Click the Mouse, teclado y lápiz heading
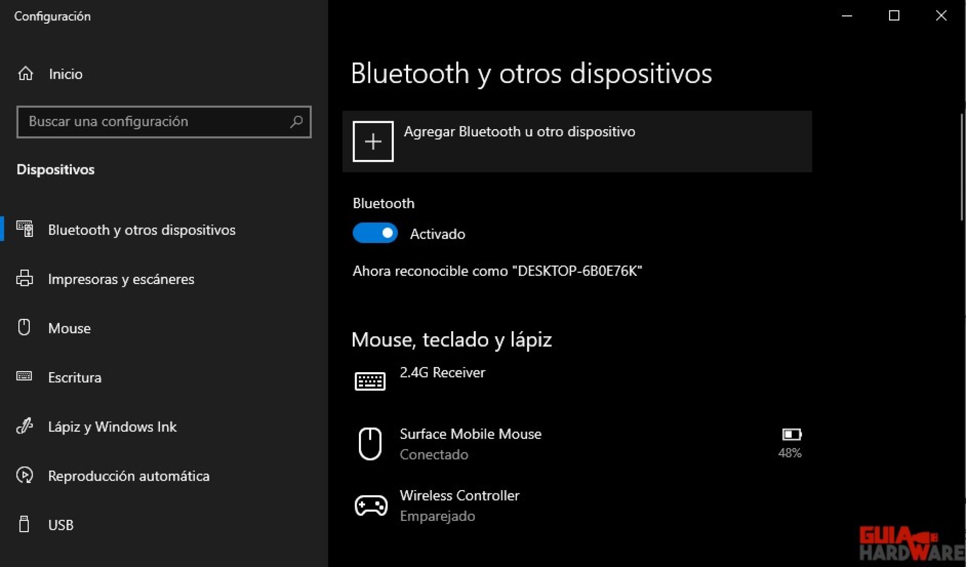The width and height of the screenshot is (966, 567). (x=452, y=340)
